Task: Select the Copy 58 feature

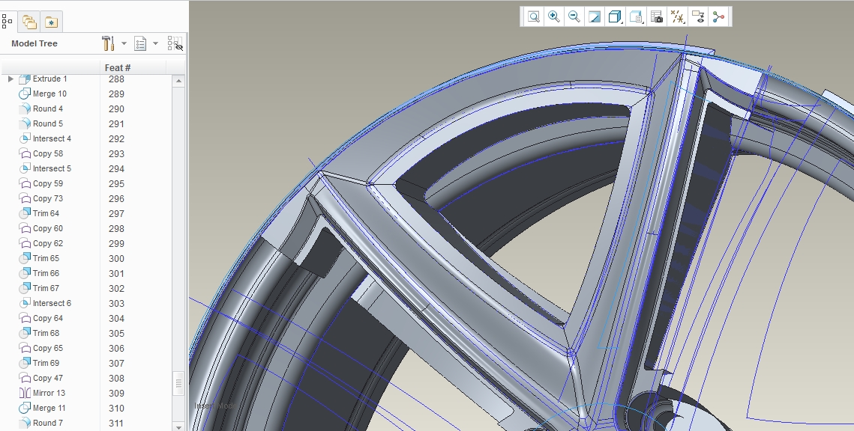Action: [48, 153]
